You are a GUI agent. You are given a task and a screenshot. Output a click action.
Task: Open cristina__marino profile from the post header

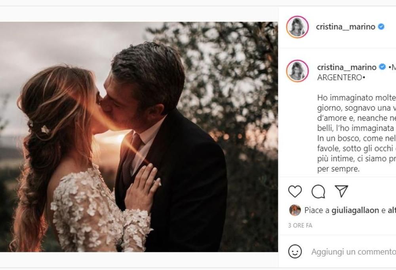point(345,27)
